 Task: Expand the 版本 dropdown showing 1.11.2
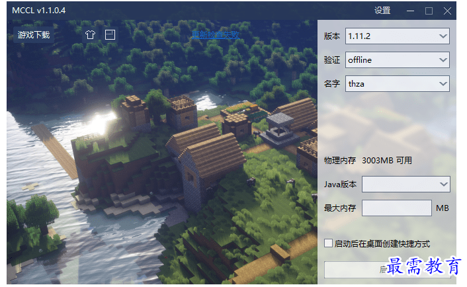pyautogui.click(x=398, y=36)
